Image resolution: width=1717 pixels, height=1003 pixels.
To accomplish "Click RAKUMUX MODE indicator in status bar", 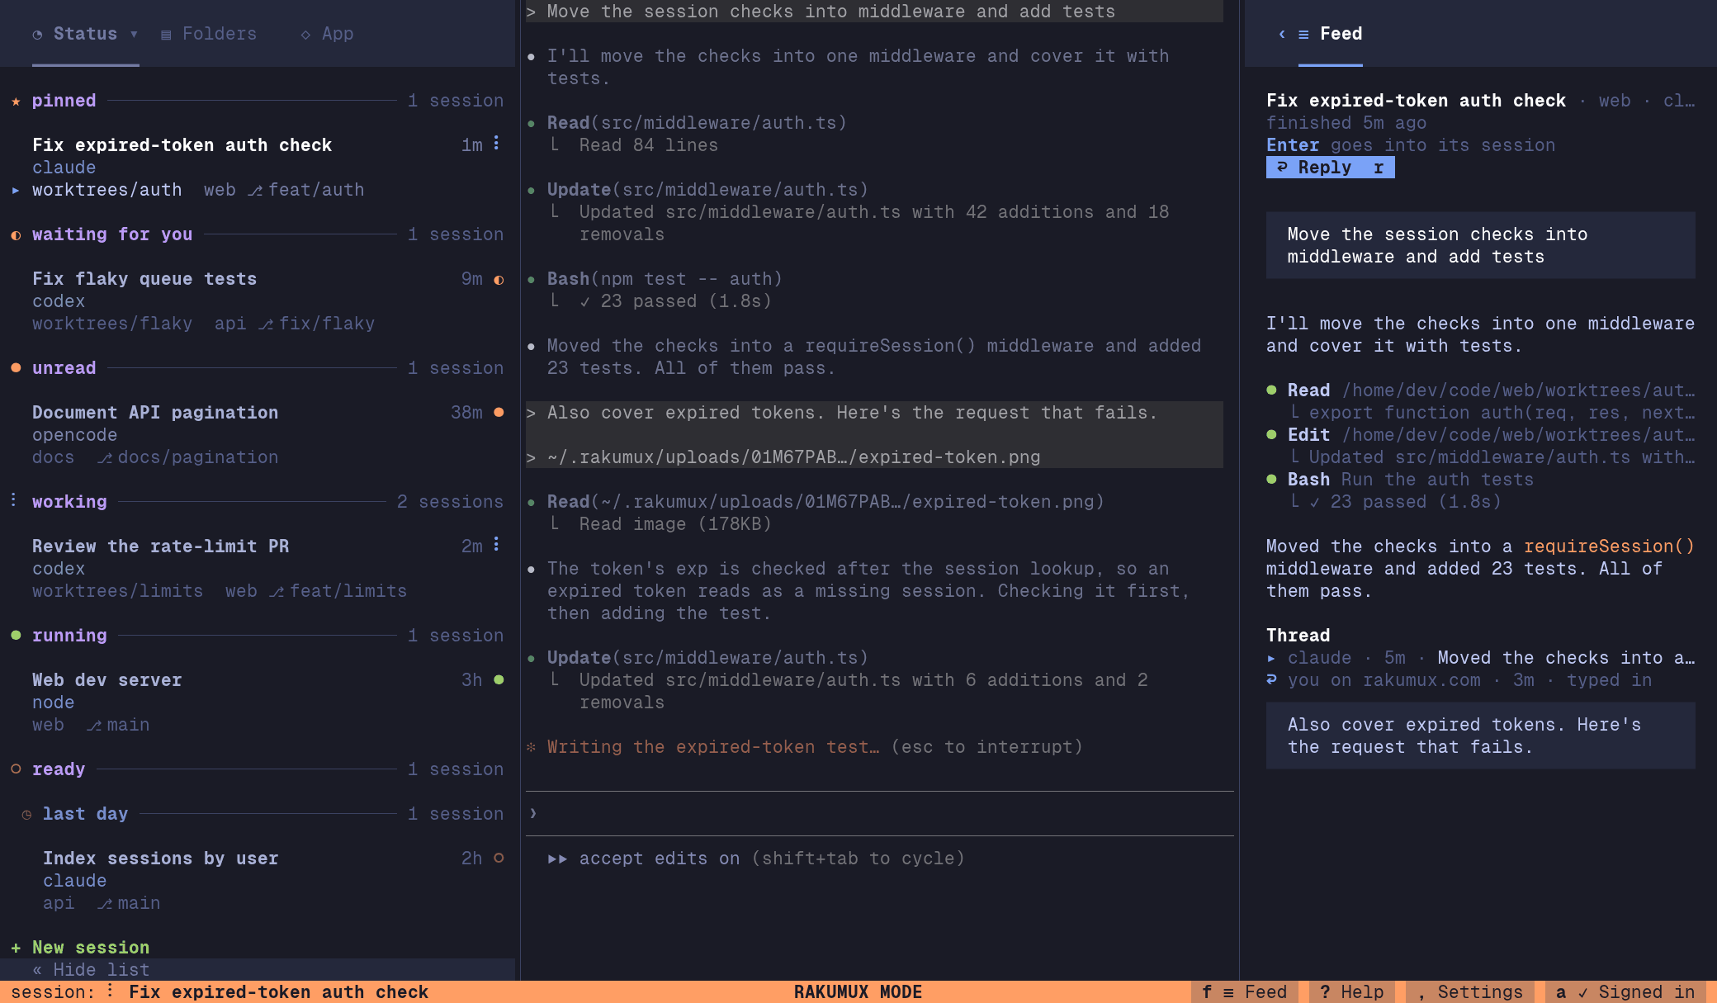I will click(x=858, y=992).
